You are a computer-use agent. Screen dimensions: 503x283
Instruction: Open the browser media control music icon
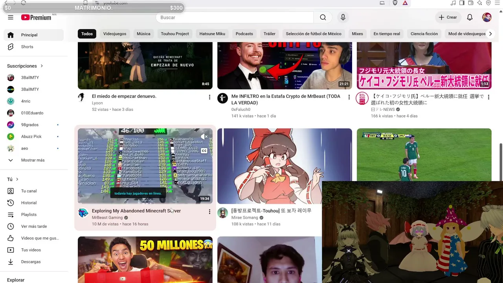point(453,3)
